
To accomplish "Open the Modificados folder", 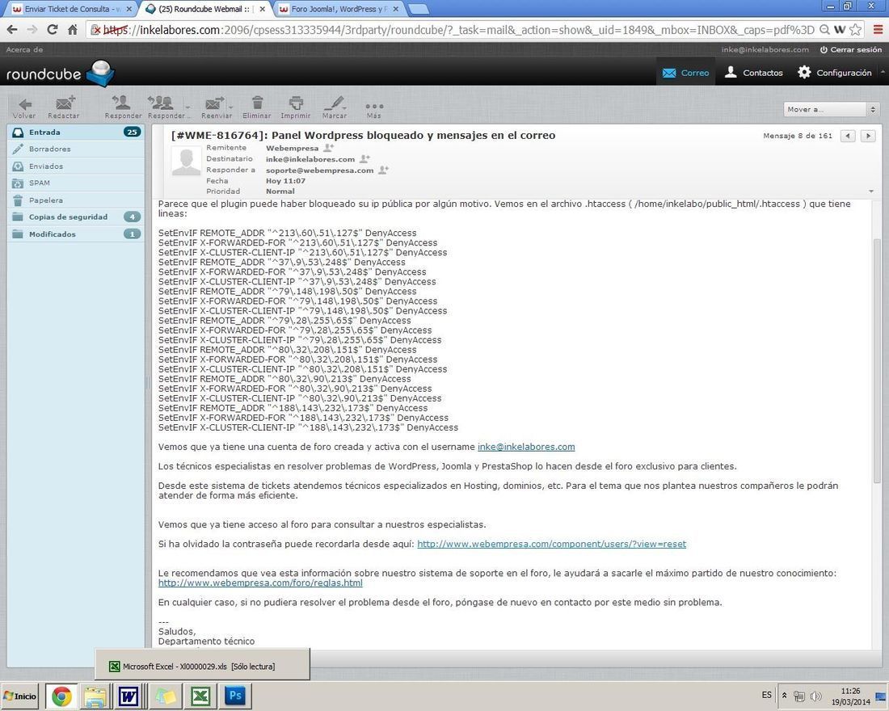I will tap(75, 233).
